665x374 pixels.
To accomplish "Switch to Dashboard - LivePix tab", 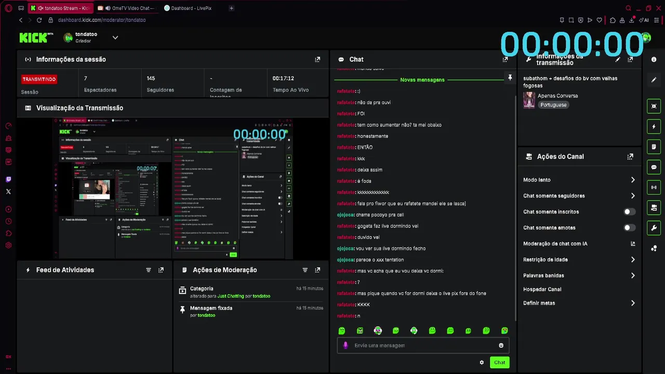I will [x=191, y=8].
